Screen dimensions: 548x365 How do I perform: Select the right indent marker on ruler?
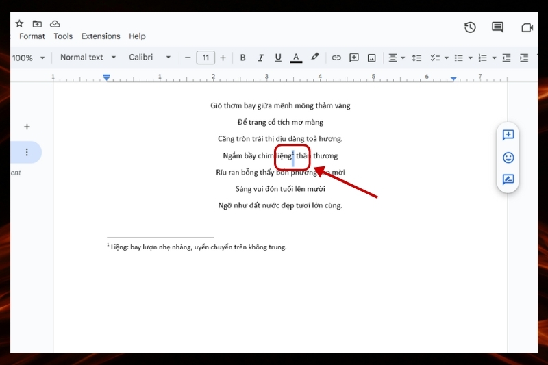(x=453, y=79)
